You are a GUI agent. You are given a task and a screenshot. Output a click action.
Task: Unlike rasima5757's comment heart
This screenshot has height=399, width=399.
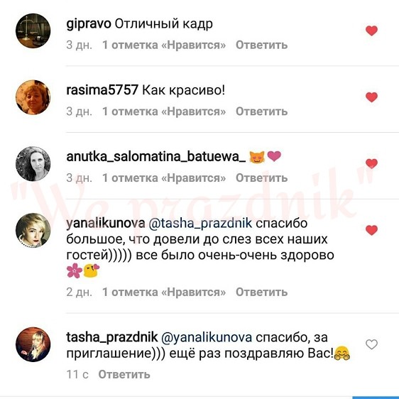click(371, 97)
